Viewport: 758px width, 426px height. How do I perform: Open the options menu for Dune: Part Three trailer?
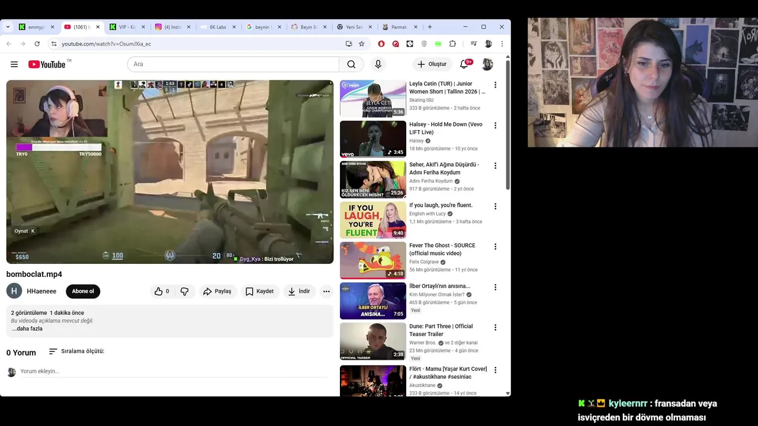[x=495, y=327]
